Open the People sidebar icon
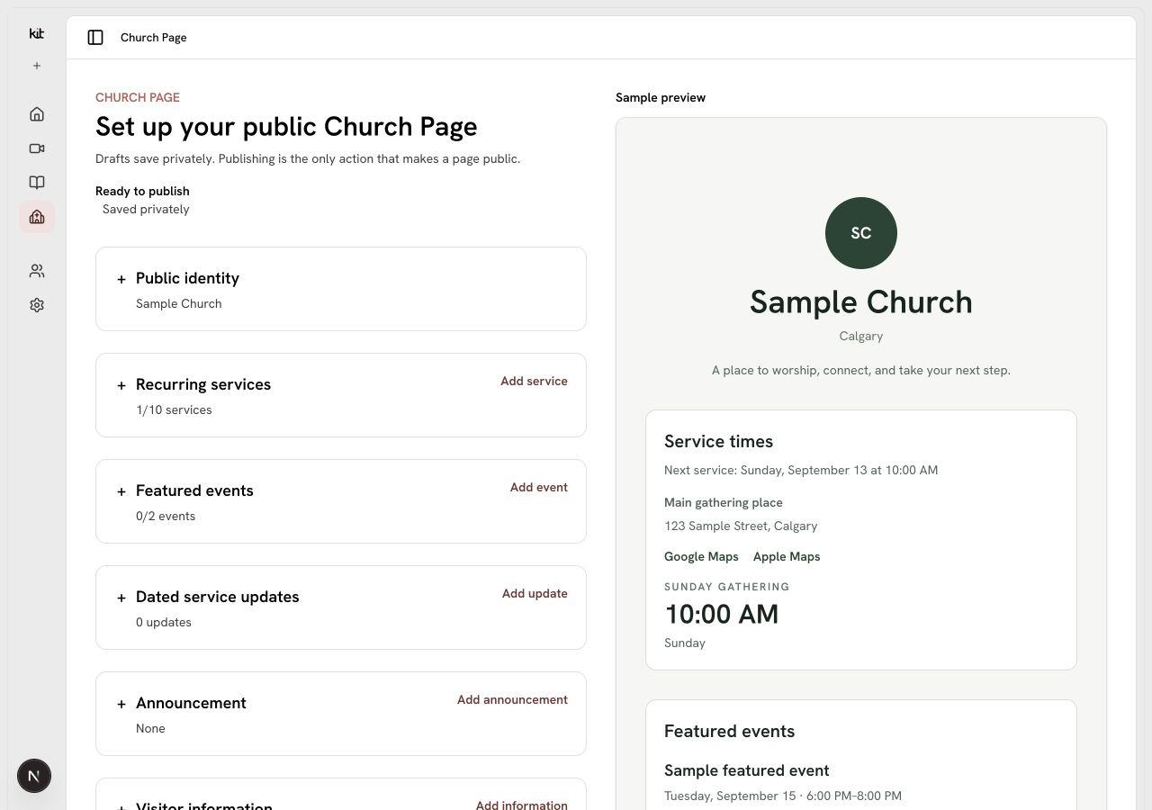This screenshot has width=1152, height=810. click(37, 271)
